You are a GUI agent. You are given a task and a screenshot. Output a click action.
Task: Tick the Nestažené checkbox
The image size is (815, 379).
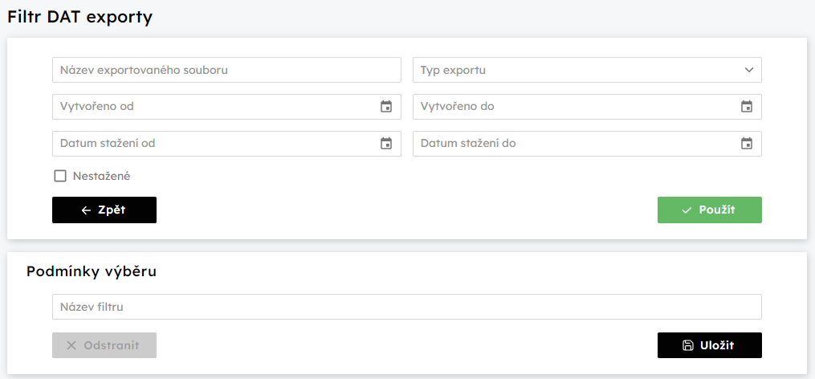(x=60, y=176)
